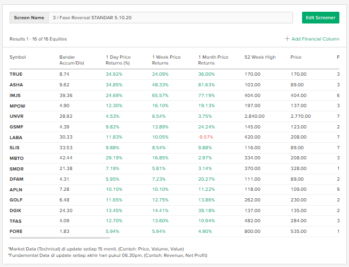
Task: Sort by 1 Day Price Returns header
Action: [118, 60]
